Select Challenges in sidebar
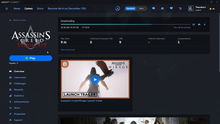Viewport: 220px width, 124px height. coord(20,83)
